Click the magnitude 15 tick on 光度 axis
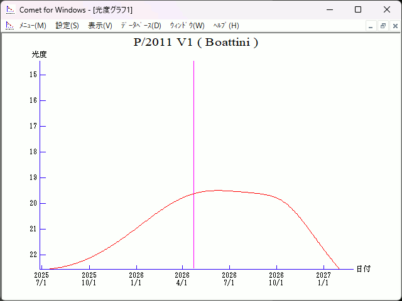The width and height of the screenshot is (402, 301). 42,75
